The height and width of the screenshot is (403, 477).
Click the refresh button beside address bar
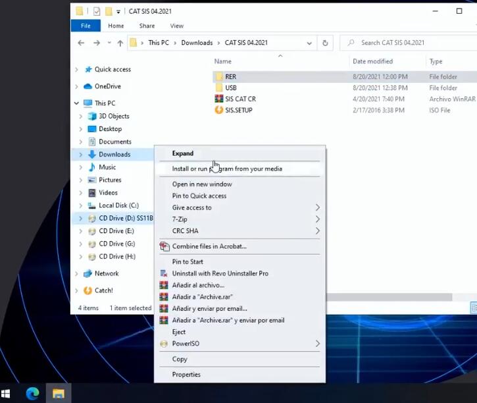(x=325, y=43)
